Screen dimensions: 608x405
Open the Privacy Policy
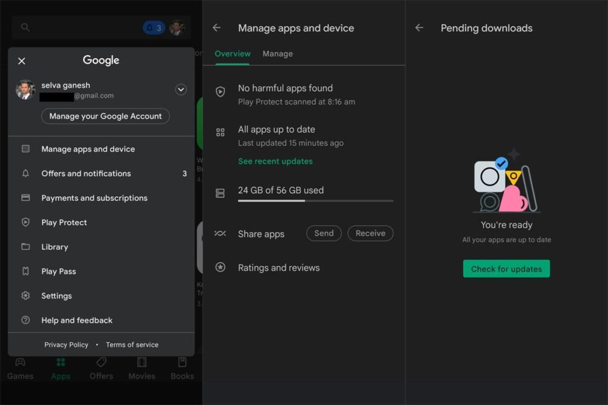66,345
